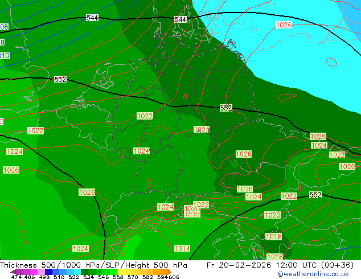Click the chart title 'Thickness 500/1000 hPa/SLP/Height 500 hPa'
Image resolution: width=361 pixels, height=279 pixels.
(93, 265)
